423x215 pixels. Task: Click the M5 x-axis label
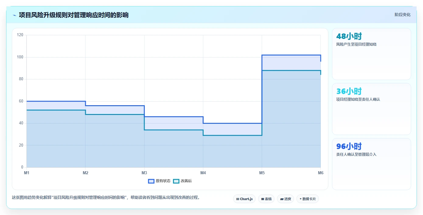(x=262, y=173)
